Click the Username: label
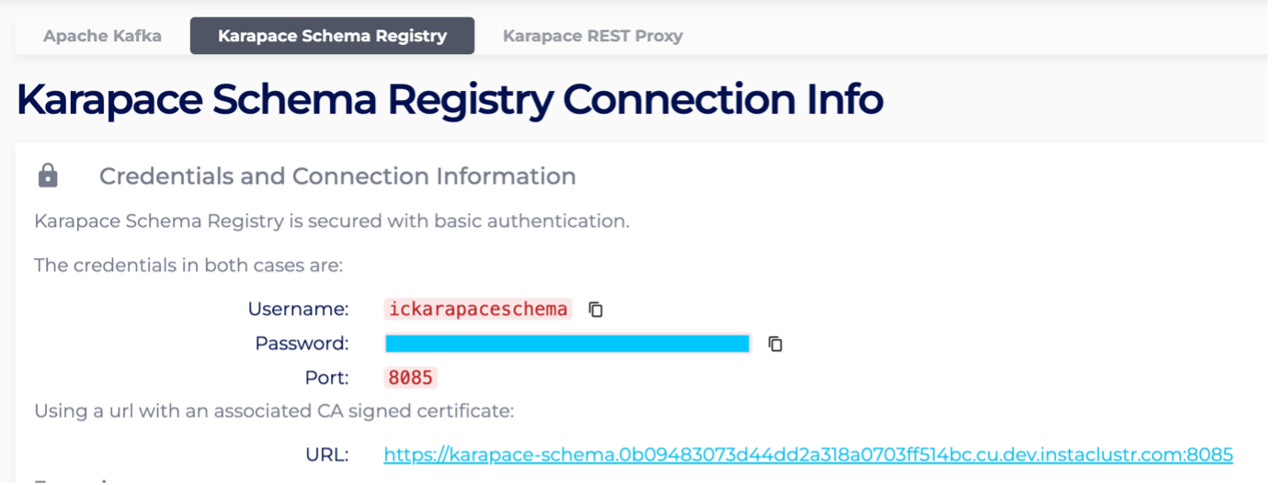 [x=299, y=309]
